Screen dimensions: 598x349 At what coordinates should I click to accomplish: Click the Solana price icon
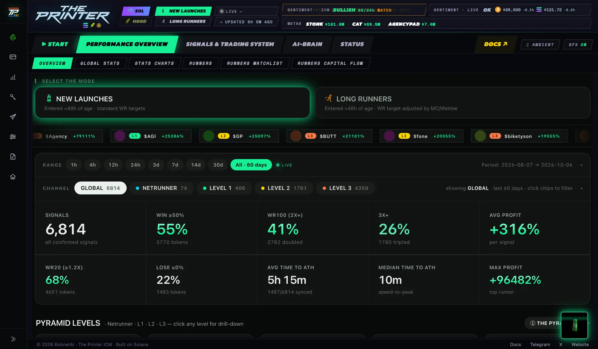539,10
